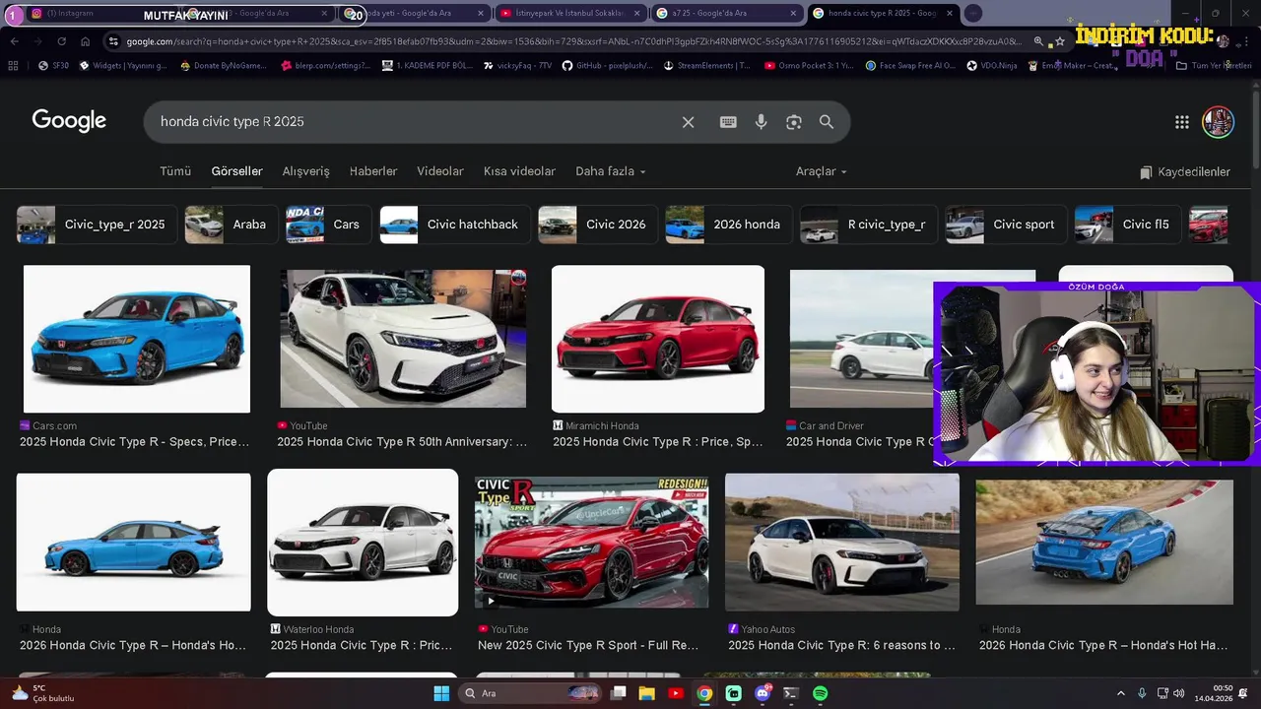The width and height of the screenshot is (1261, 709).
Task: Click the browser address bar URL
Action: (x=573, y=41)
